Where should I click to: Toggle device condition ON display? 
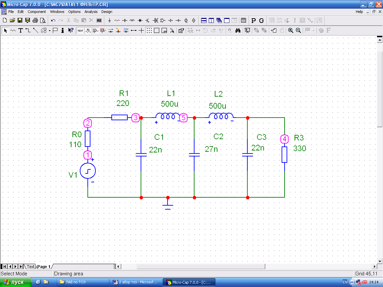126,31
